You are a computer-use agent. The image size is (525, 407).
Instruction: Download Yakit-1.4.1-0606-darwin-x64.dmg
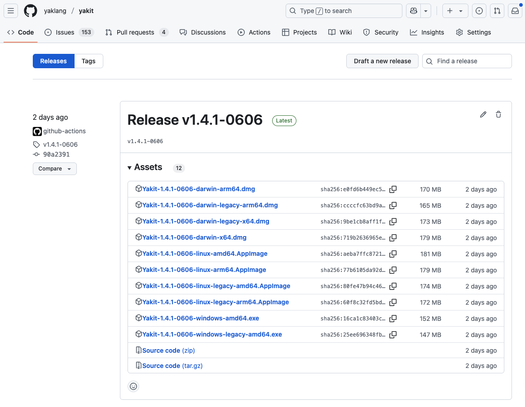coord(194,237)
